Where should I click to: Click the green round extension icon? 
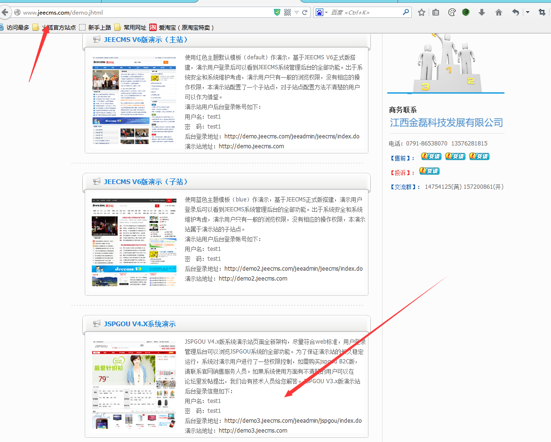[466, 13]
